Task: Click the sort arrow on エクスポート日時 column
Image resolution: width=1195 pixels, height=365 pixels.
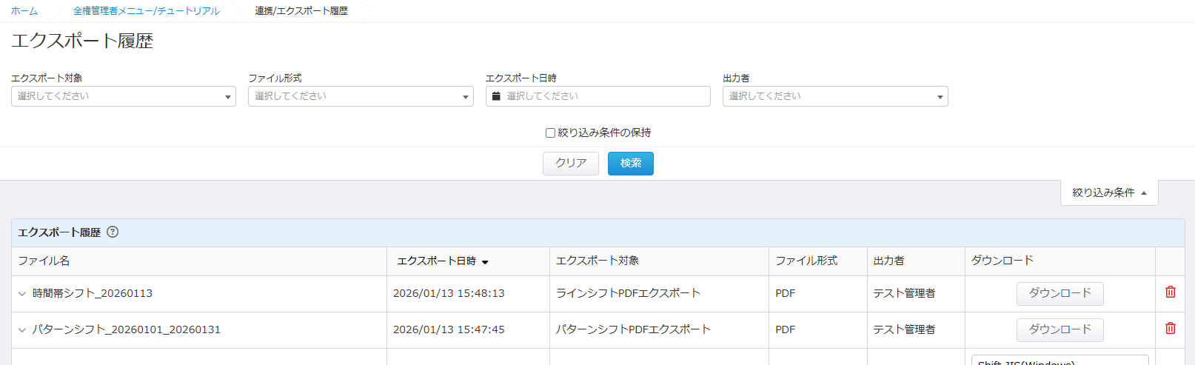Action: click(485, 262)
